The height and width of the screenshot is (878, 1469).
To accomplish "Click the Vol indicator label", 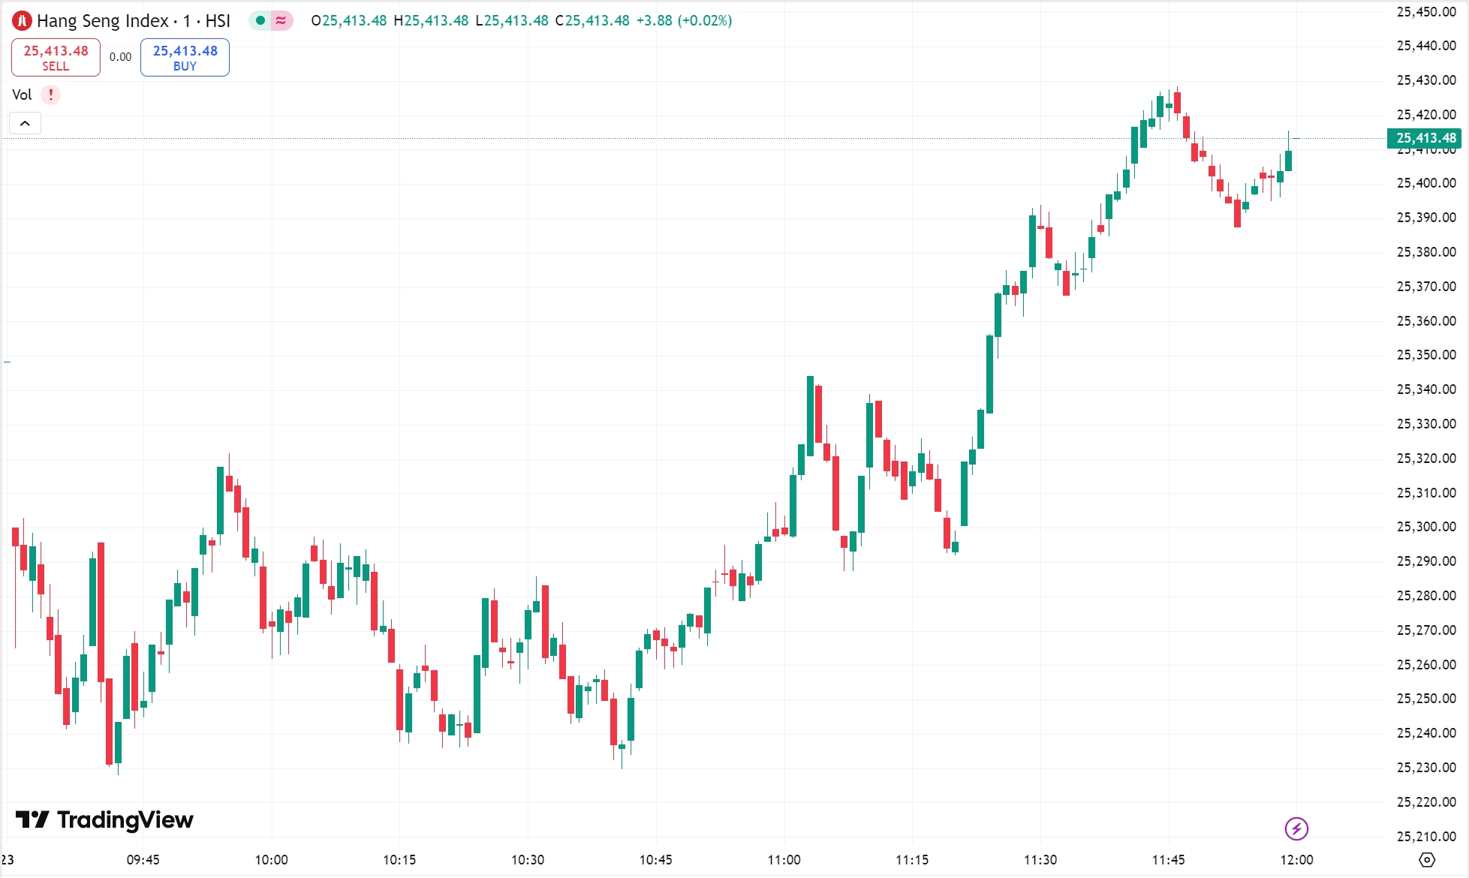I will tap(23, 95).
